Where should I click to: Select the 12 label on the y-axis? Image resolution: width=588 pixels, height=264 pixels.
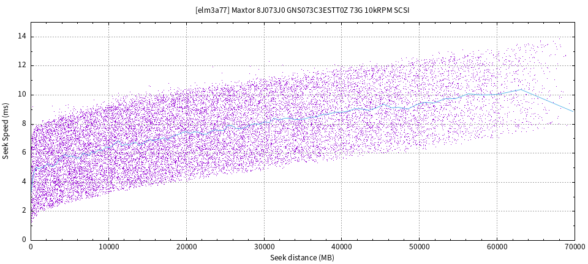tap(21, 65)
